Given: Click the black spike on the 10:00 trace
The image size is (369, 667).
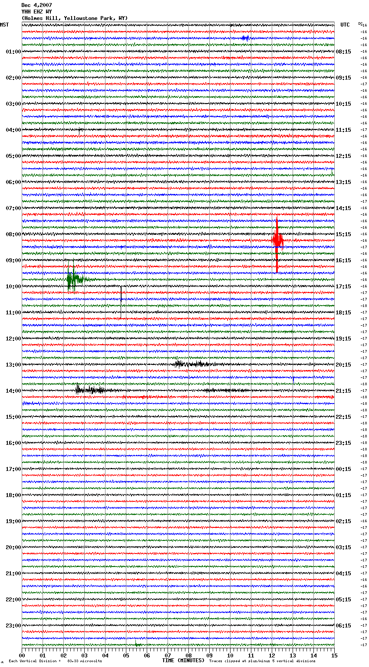Looking at the screenshot, I should [x=121, y=301].
